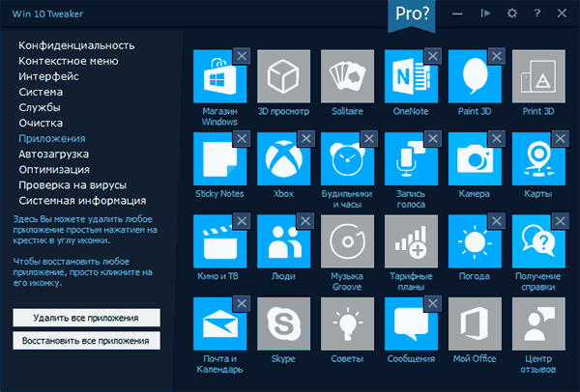
Task: Click the Кино и ТВ tile
Action: 219,241
